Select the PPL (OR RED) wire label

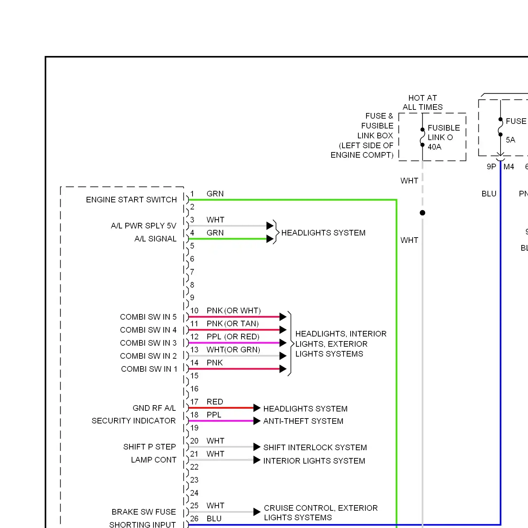click(x=233, y=337)
